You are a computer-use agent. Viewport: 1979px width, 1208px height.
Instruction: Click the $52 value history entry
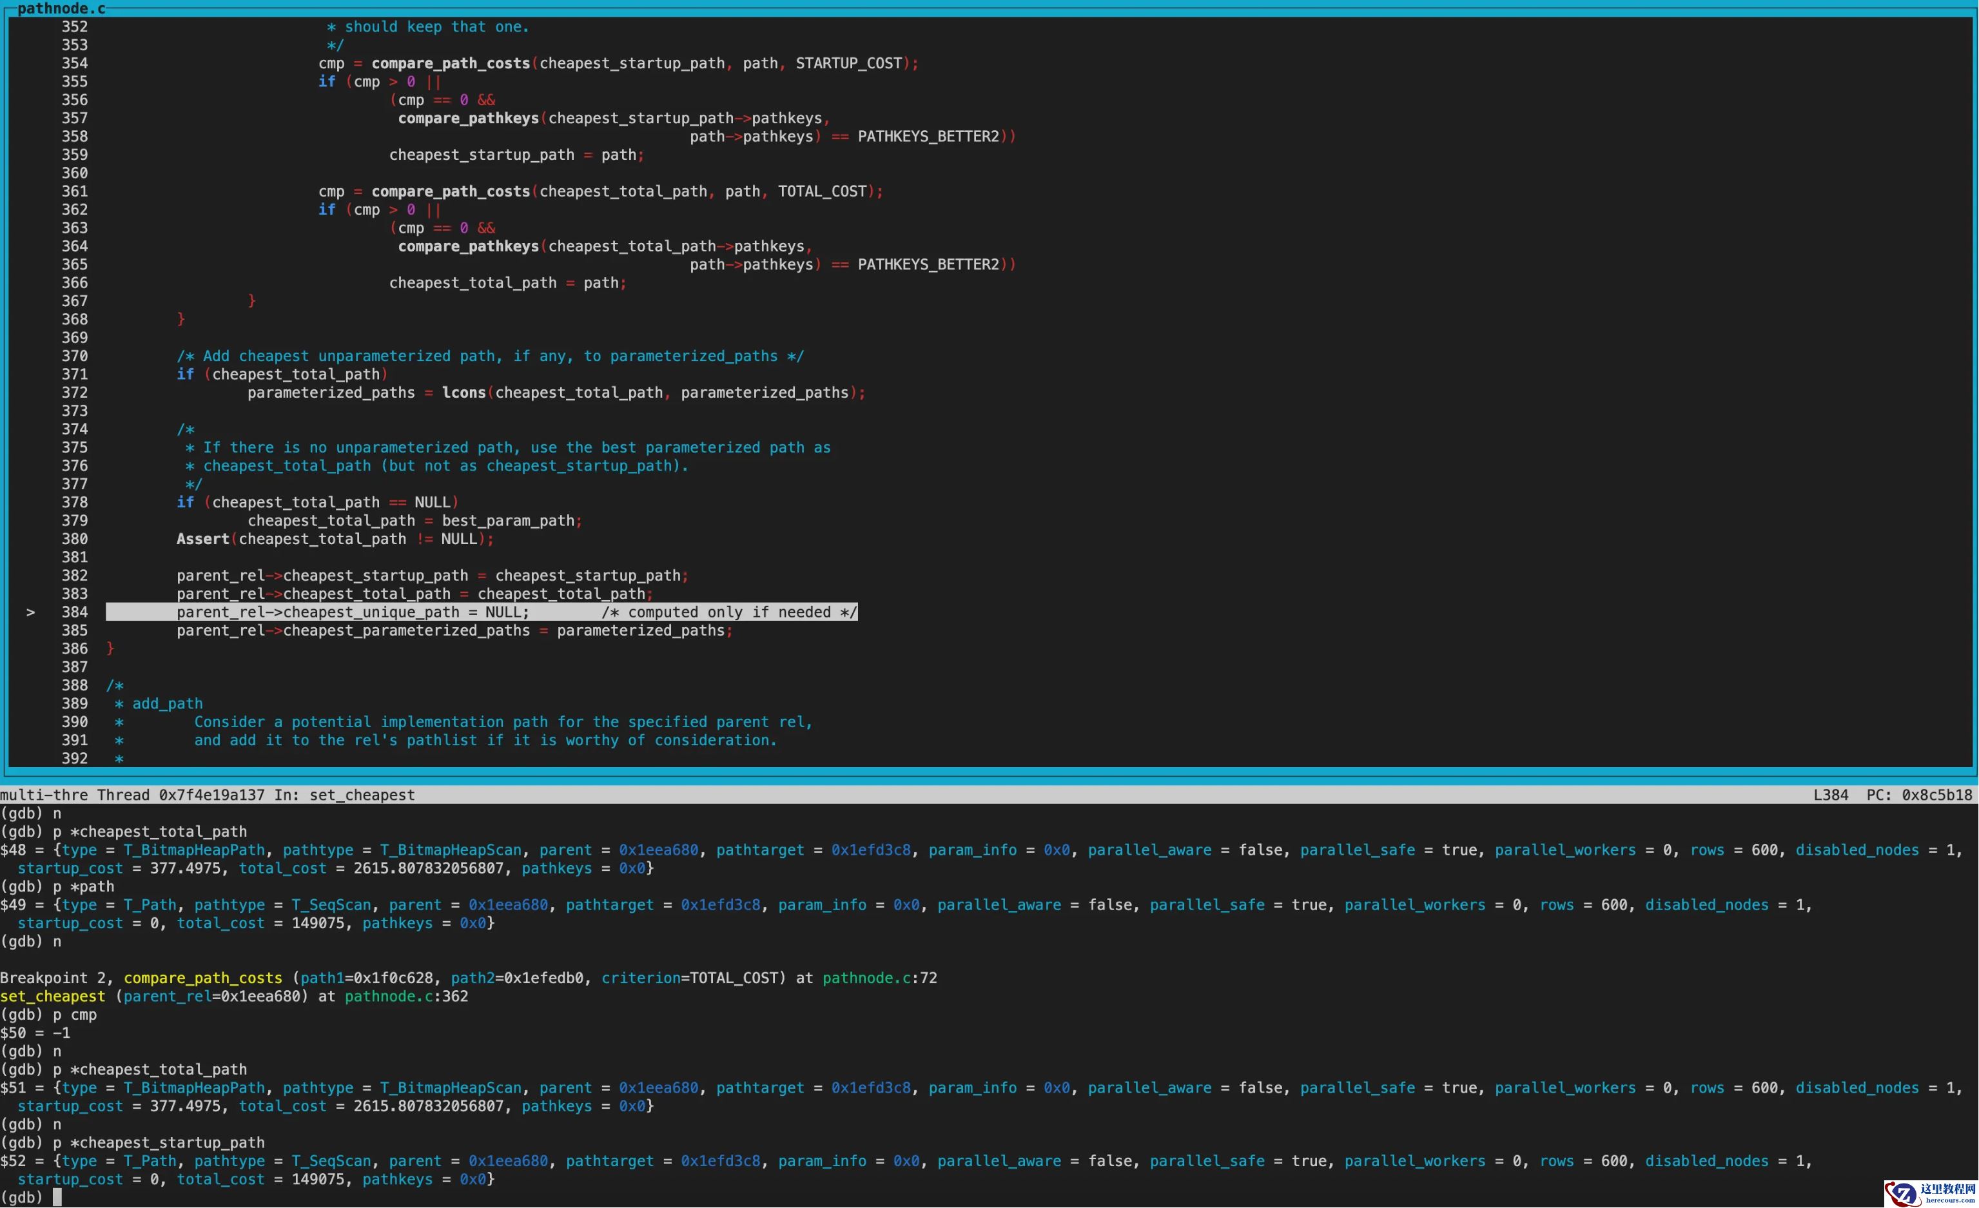[x=13, y=1162]
